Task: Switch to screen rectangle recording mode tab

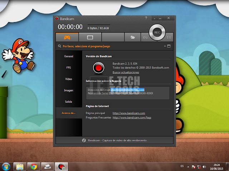Action: click(x=90, y=37)
